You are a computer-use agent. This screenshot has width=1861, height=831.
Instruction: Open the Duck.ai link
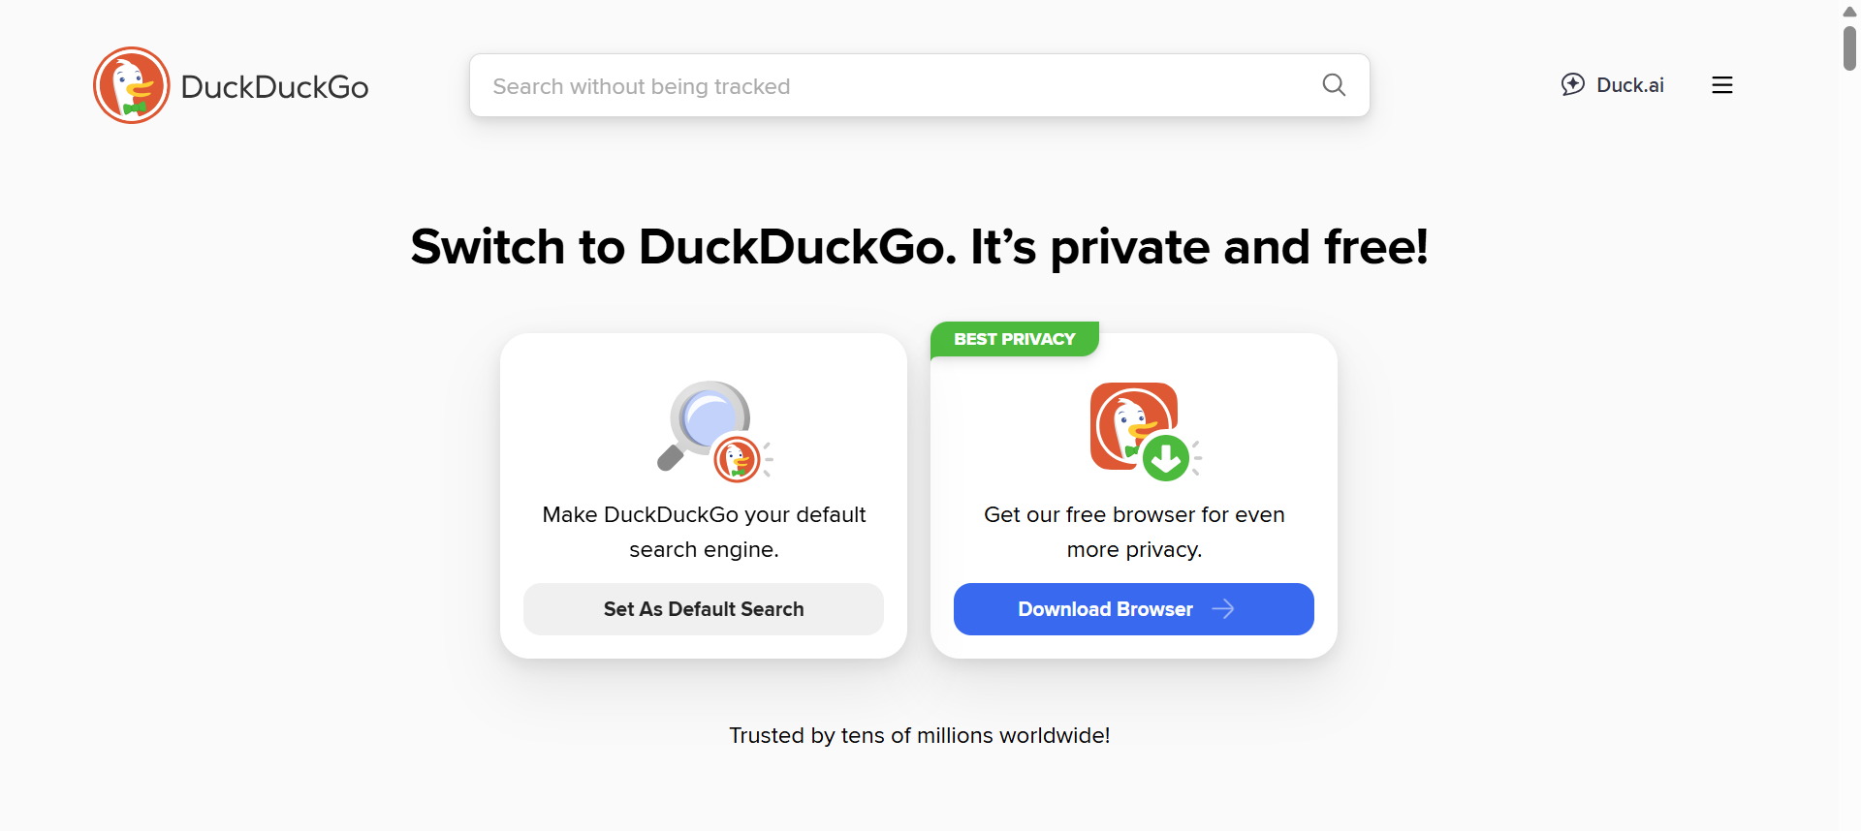click(1629, 85)
